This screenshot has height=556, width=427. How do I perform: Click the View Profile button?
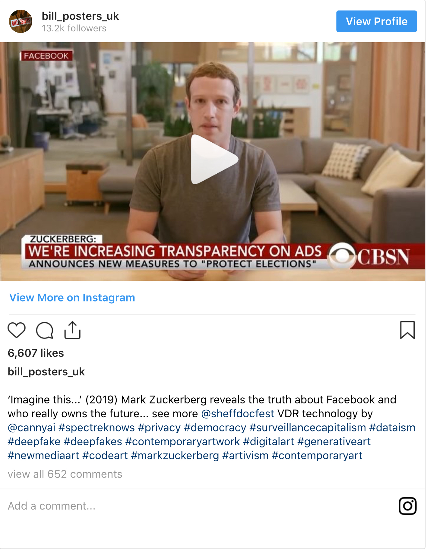377,21
